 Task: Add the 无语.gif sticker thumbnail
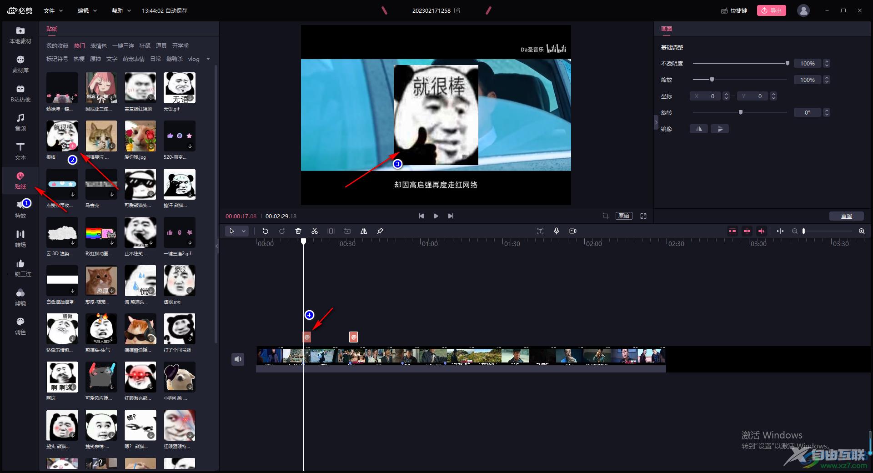coord(180,88)
